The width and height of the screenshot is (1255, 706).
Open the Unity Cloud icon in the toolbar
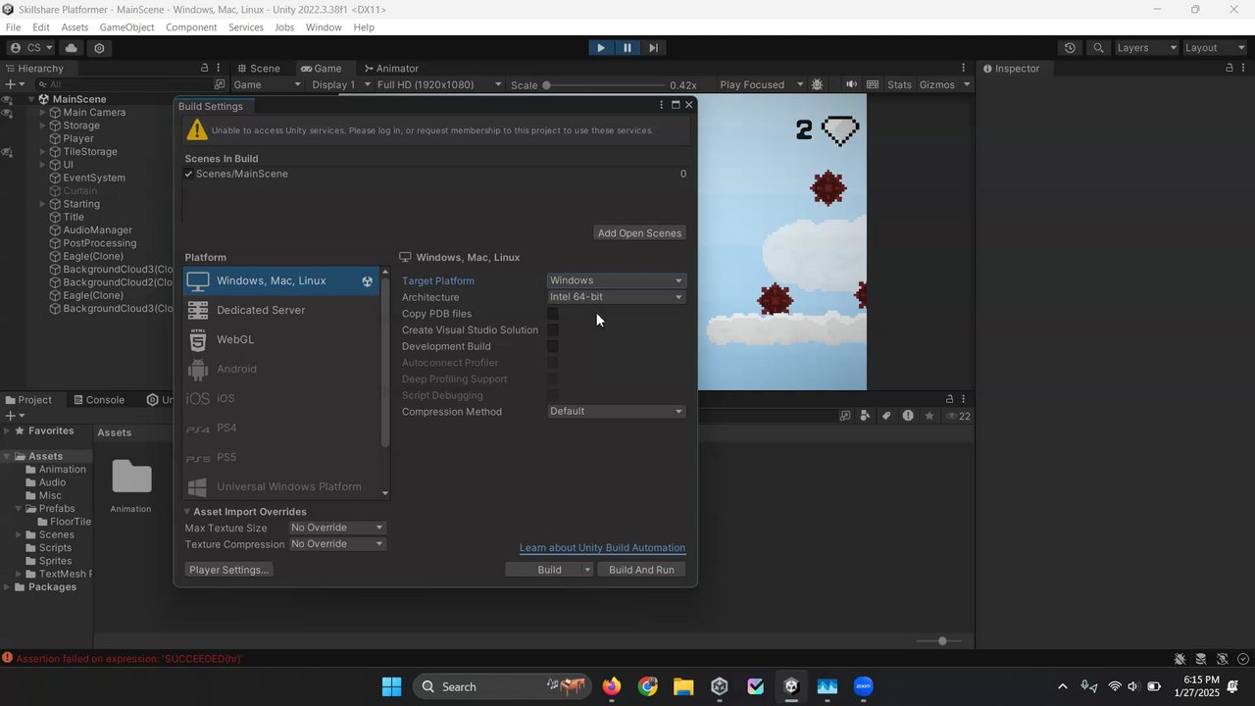[72, 48]
